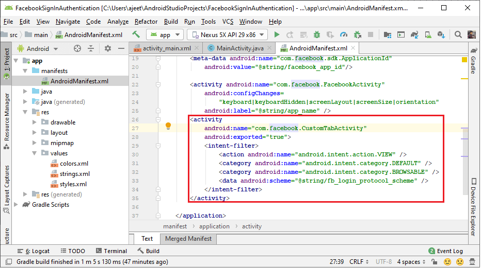Open the File menu
This screenshot has height=268, width=481.
8,22
